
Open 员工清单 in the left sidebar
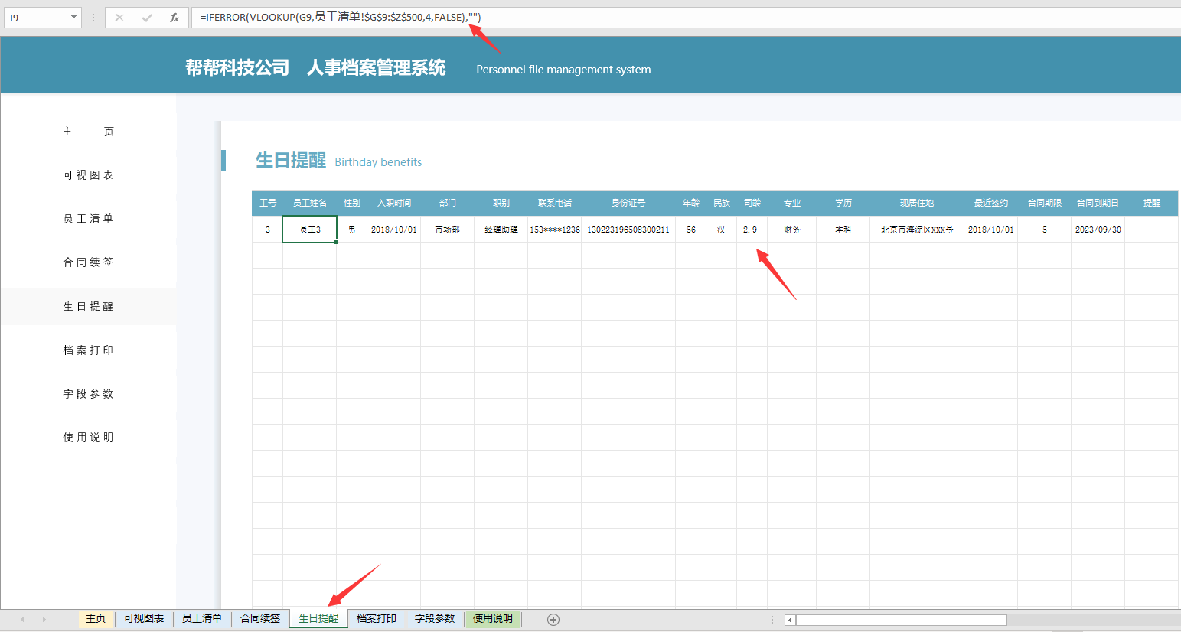coord(88,219)
